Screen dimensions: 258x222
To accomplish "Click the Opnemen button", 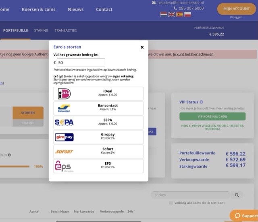I will coord(28,123).
